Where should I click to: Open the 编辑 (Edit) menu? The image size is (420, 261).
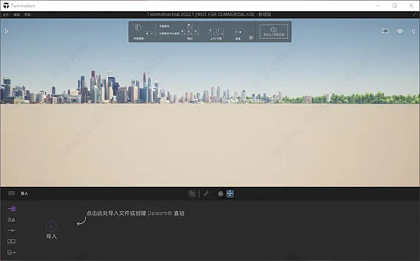(17, 15)
